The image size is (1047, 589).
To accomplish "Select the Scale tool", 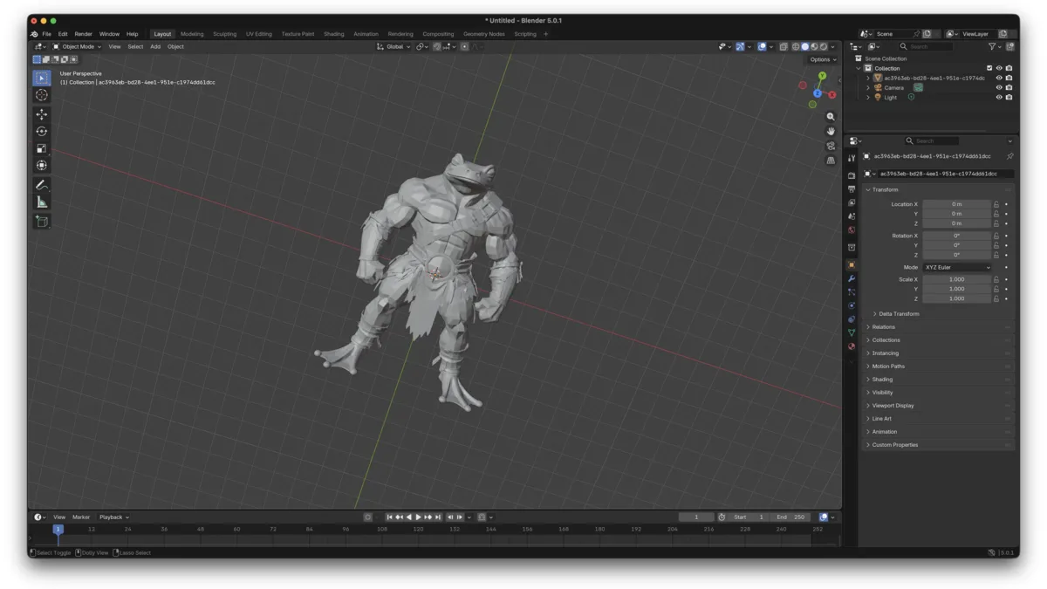I will 42,148.
